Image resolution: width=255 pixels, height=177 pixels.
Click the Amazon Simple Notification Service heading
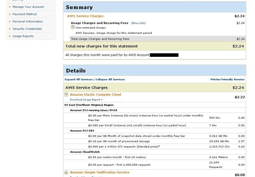[99, 172]
